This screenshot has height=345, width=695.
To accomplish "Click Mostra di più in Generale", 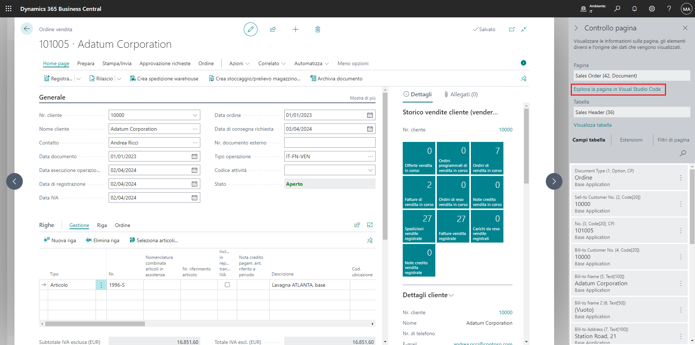I will click(363, 98).
